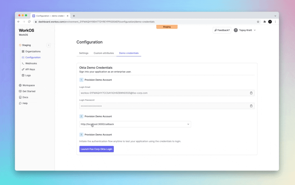The image size is (295, 185).
Task: Open the redirect URI callback dropdown
Action: click(135, 124)
